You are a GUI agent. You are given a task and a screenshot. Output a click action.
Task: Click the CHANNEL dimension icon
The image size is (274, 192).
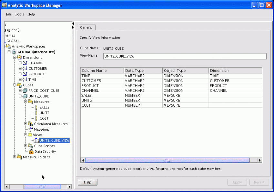pos(25,63)
